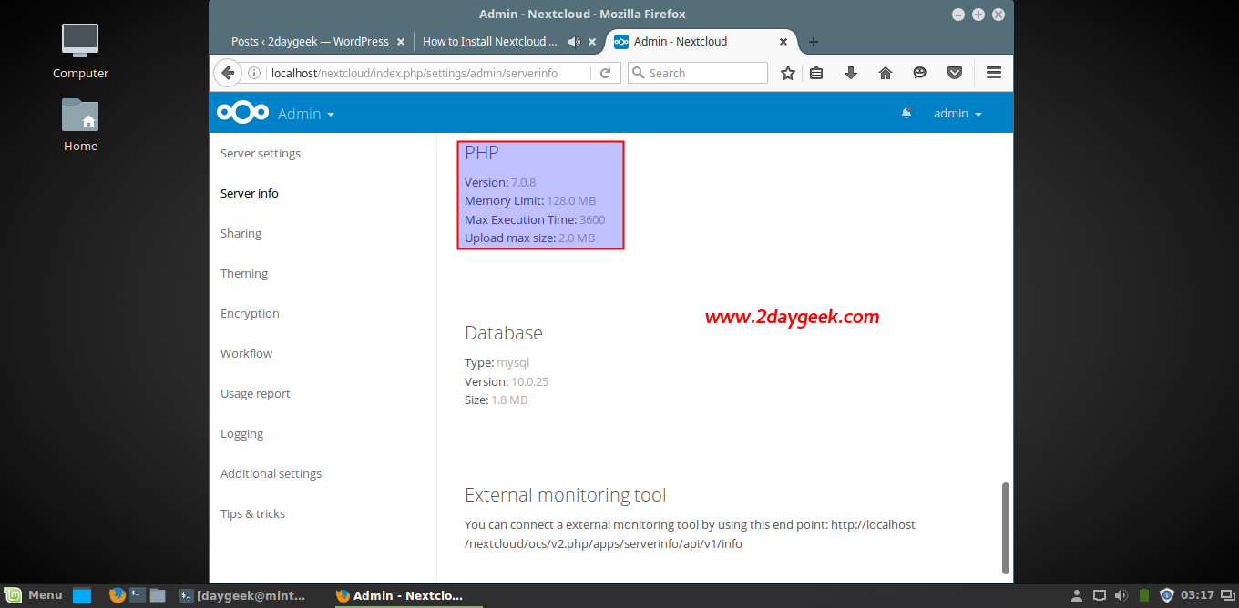Go to Encryption in the admin sidebar
The width and height of the screenshot is (1239, 608).
pyautogui.click(x=250, y=313)
